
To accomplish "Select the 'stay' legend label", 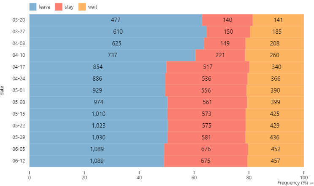I will click(69, 7).
